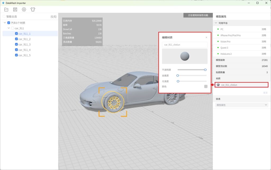Click the 不透明度 opacity slider handle
This screenshot has height=170, width=271.
[x=205, y=70]
